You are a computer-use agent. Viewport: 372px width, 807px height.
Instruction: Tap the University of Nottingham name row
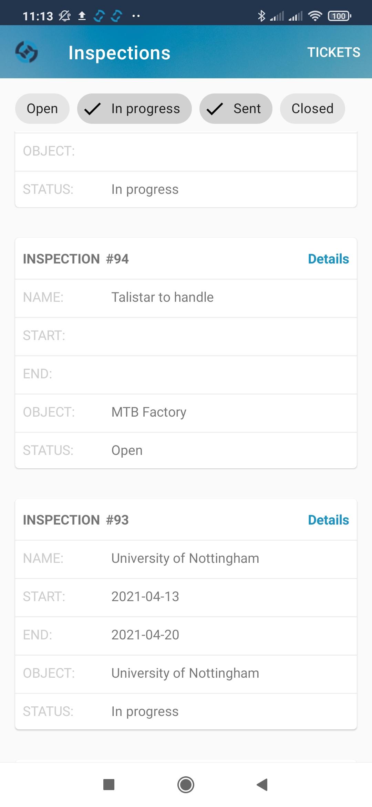coord(186,558)
